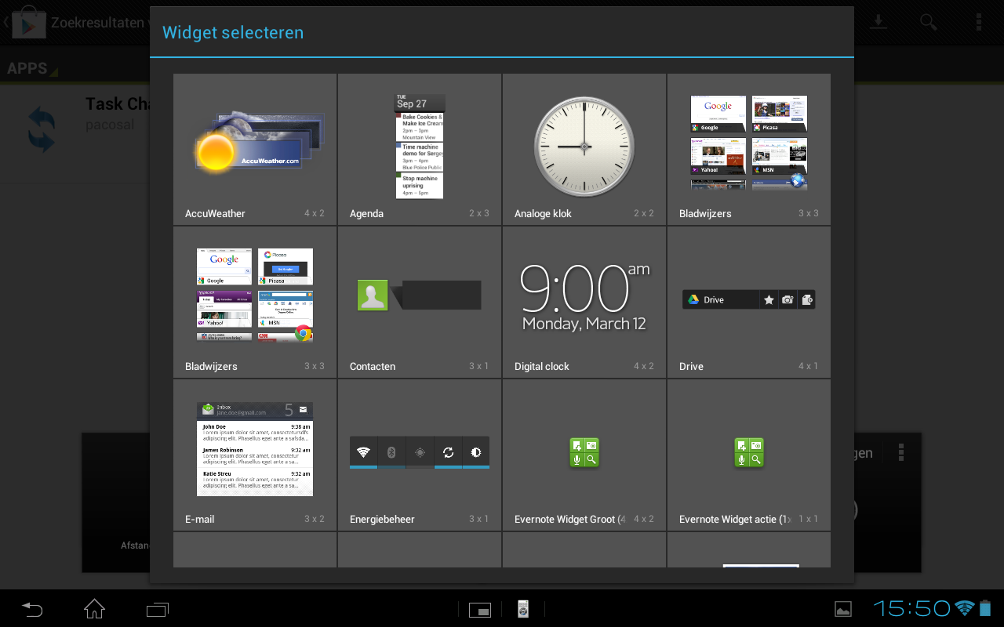Tap the Android back navigation button
This screenshot has height=627, width=1004.
[x=32, y=608]
